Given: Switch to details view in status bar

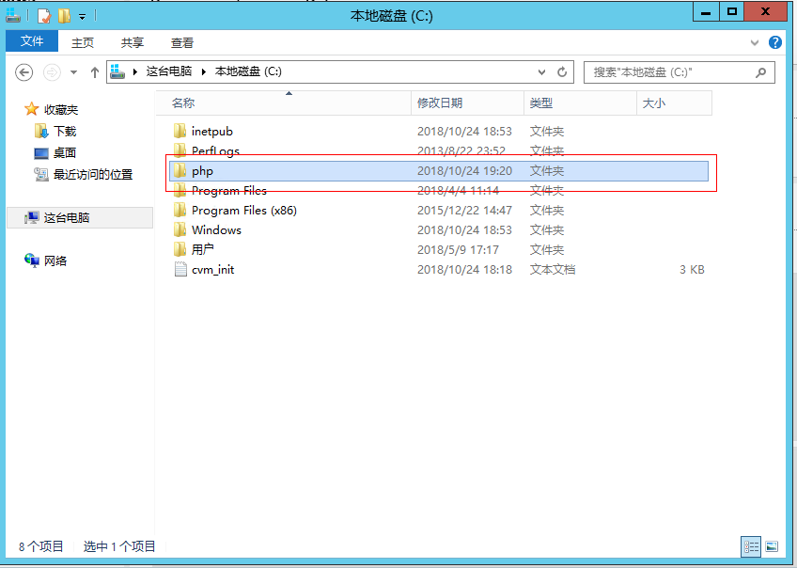Looking at the screenshot, I should 751,545.
